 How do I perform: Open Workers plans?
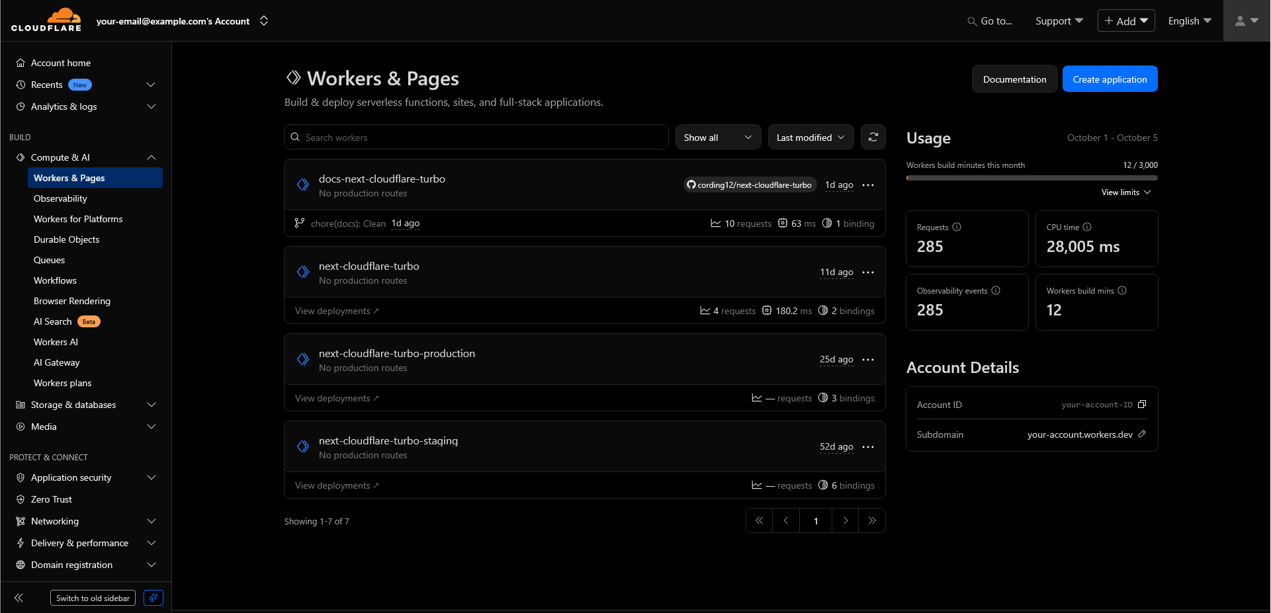pos(62,383)
